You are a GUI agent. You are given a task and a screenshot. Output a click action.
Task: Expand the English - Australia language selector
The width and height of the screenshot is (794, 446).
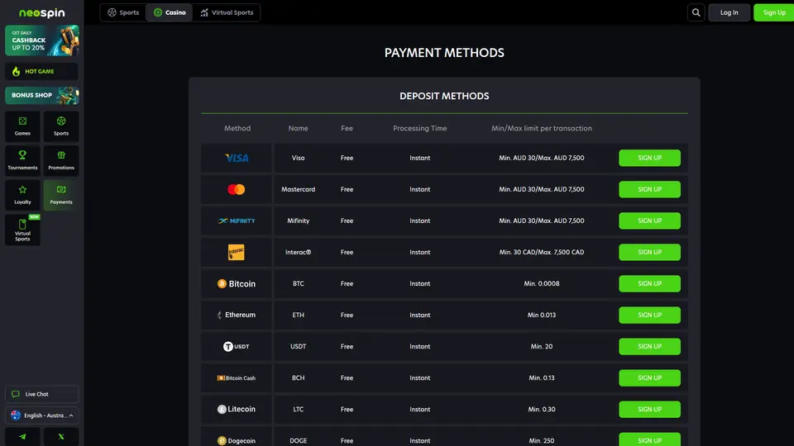(x=41, y=415)
